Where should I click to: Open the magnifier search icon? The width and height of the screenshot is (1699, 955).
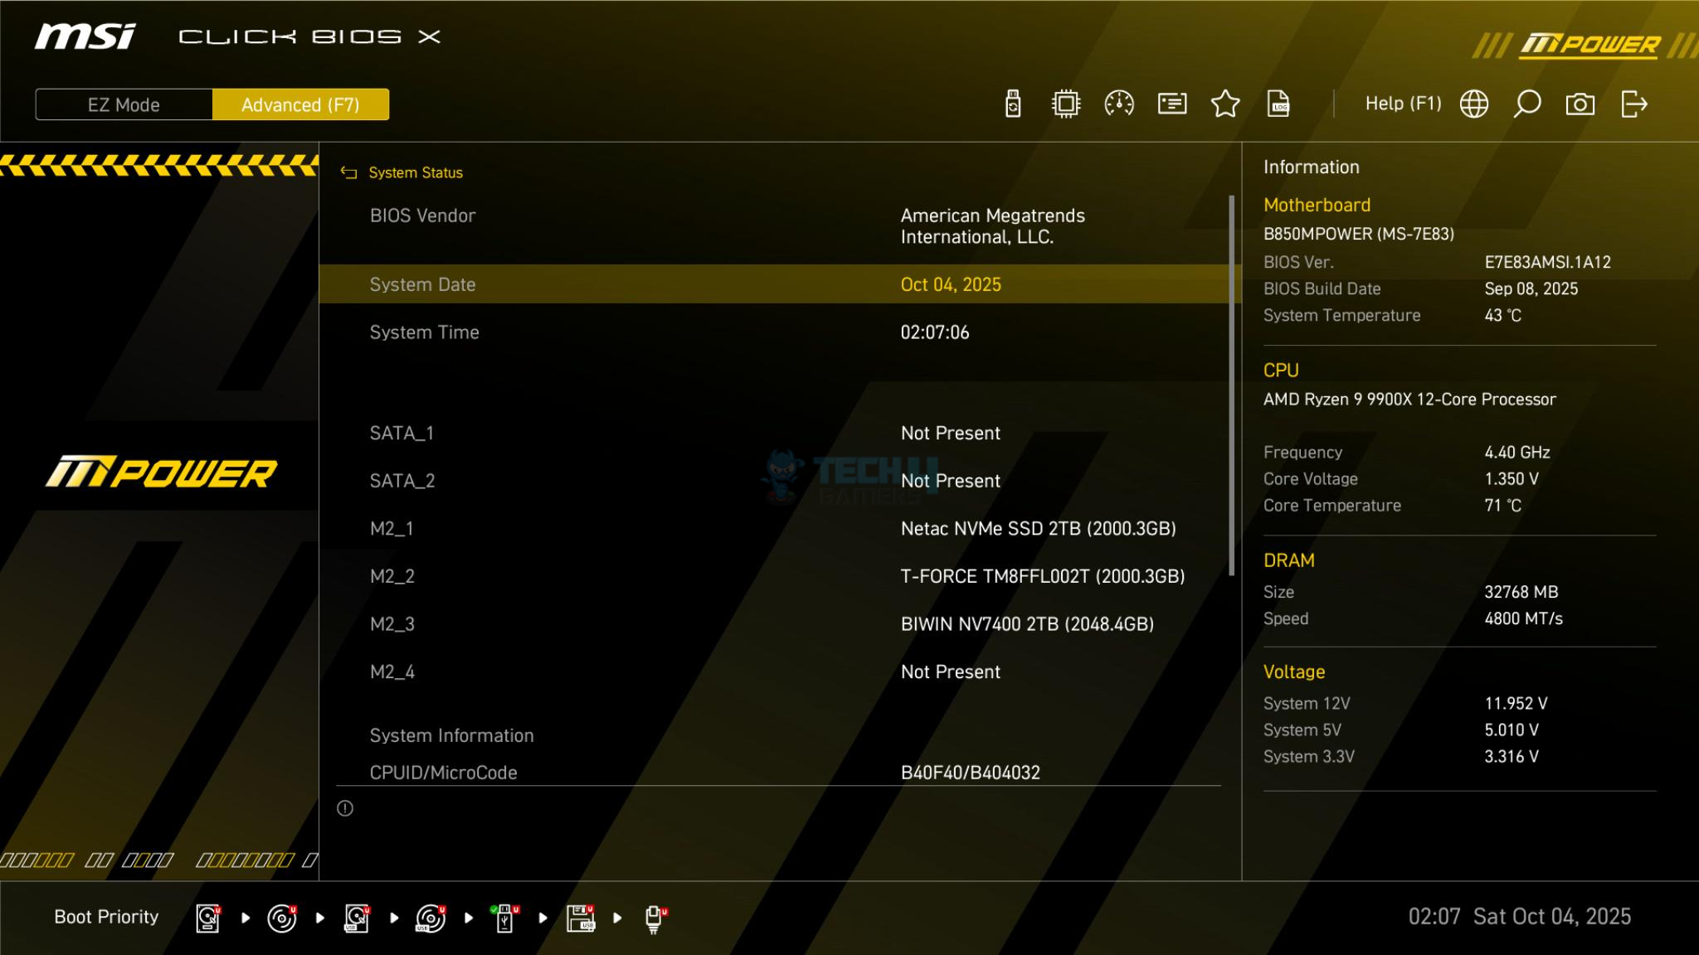pos(1526,104)
